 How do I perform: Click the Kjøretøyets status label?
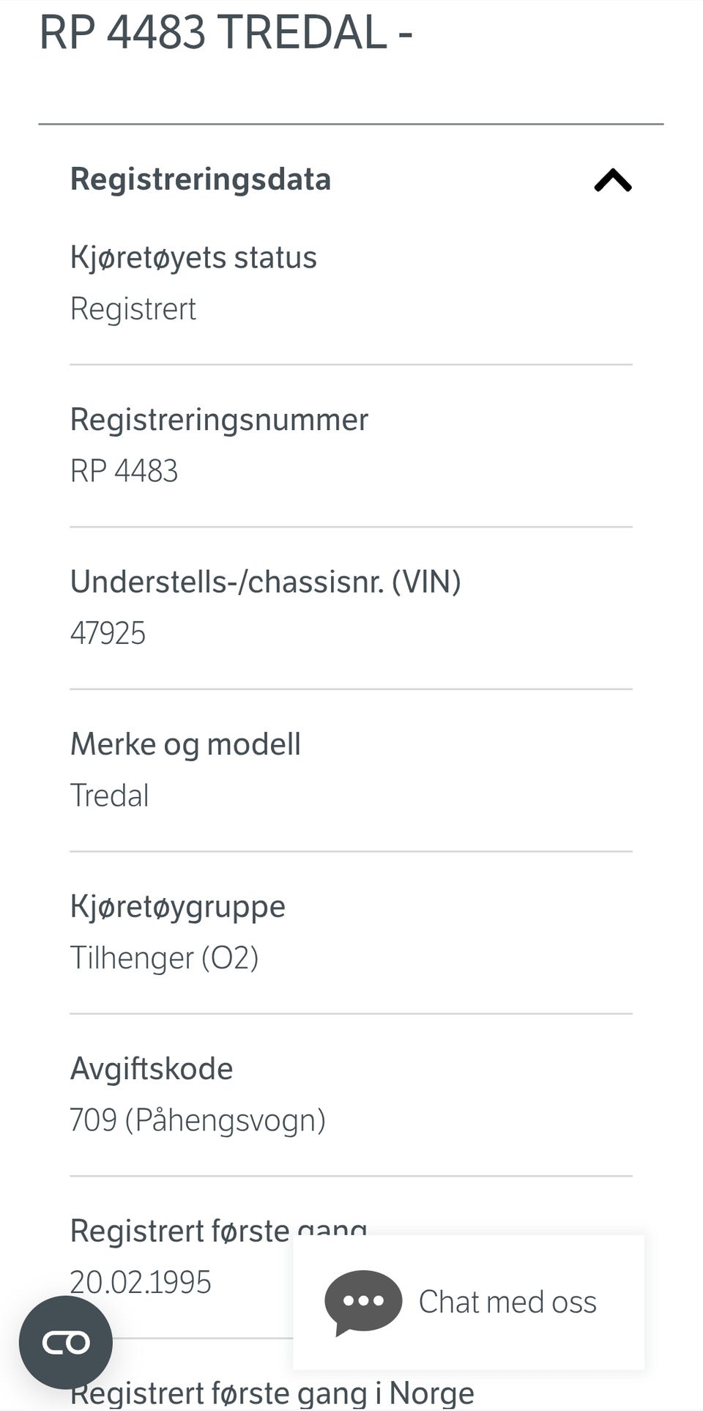pyautogui.click(x=193, y=258)
